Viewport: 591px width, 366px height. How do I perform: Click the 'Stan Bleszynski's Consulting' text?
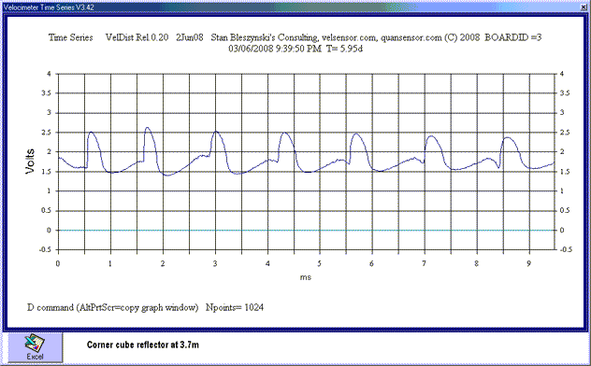264,37
